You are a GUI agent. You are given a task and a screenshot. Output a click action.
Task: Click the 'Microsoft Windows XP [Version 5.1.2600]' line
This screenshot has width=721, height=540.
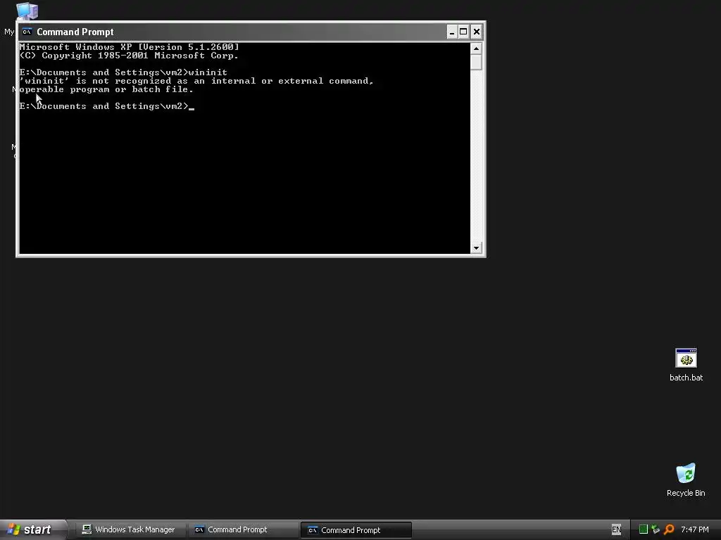point(129,47)
